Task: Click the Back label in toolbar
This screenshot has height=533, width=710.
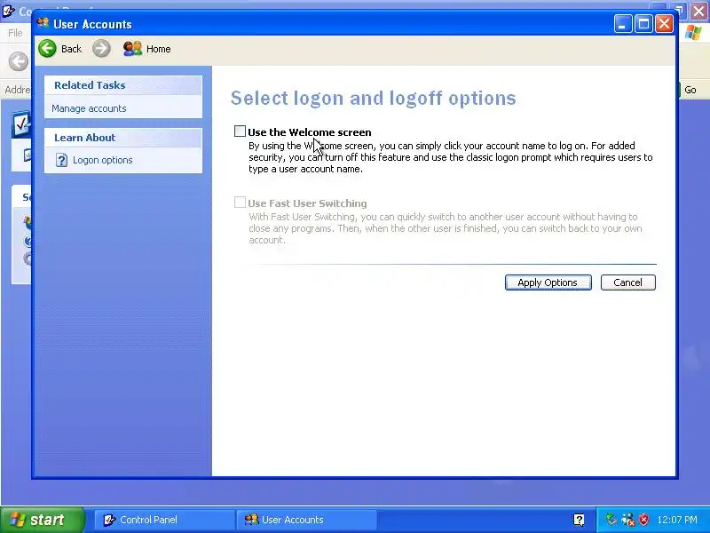Action: coord(72,49)
